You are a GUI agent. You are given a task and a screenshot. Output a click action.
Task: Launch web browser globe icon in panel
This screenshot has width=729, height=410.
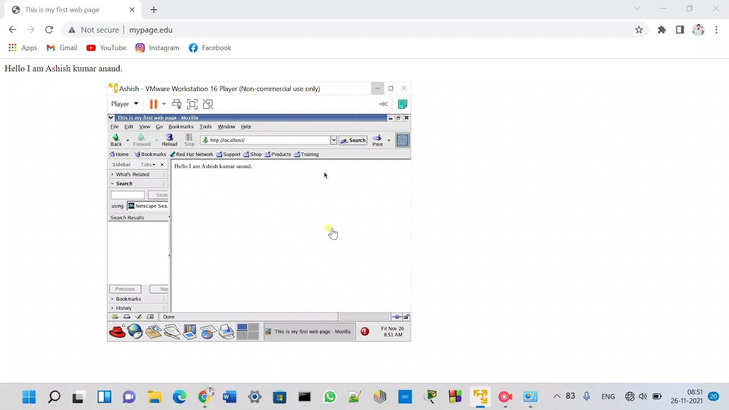point(135,331)
